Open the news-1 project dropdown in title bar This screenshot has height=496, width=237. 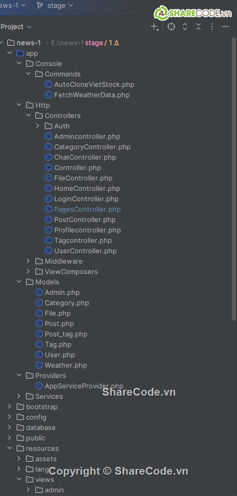[x=13, y=5]
